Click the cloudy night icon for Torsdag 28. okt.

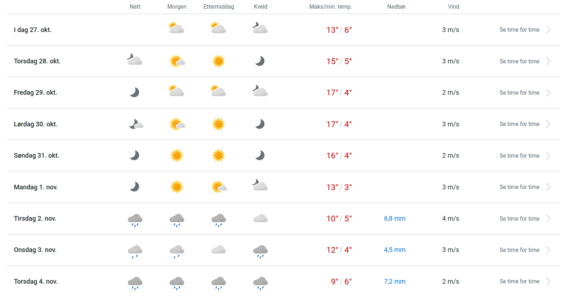tap(135, 60)
